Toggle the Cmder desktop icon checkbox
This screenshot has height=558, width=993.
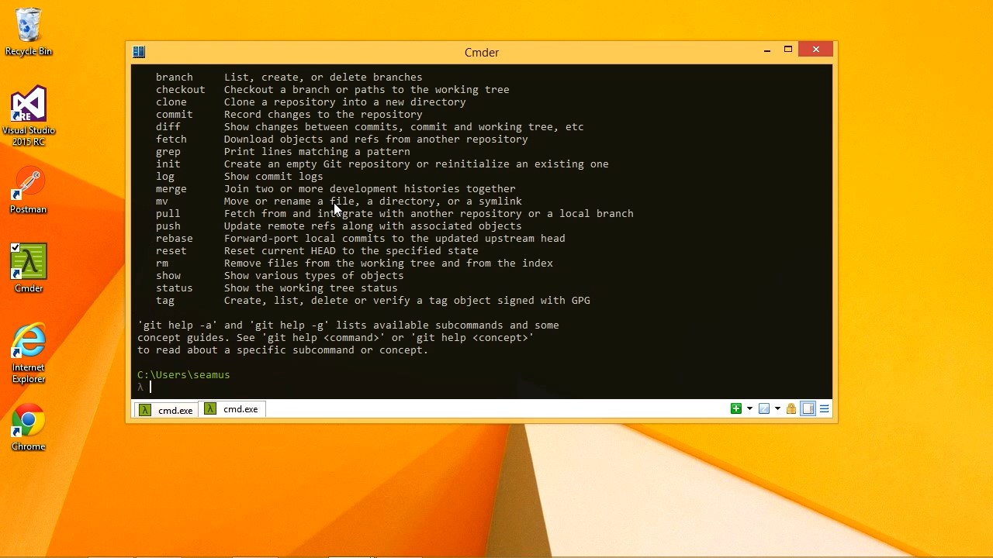(16, 248)
